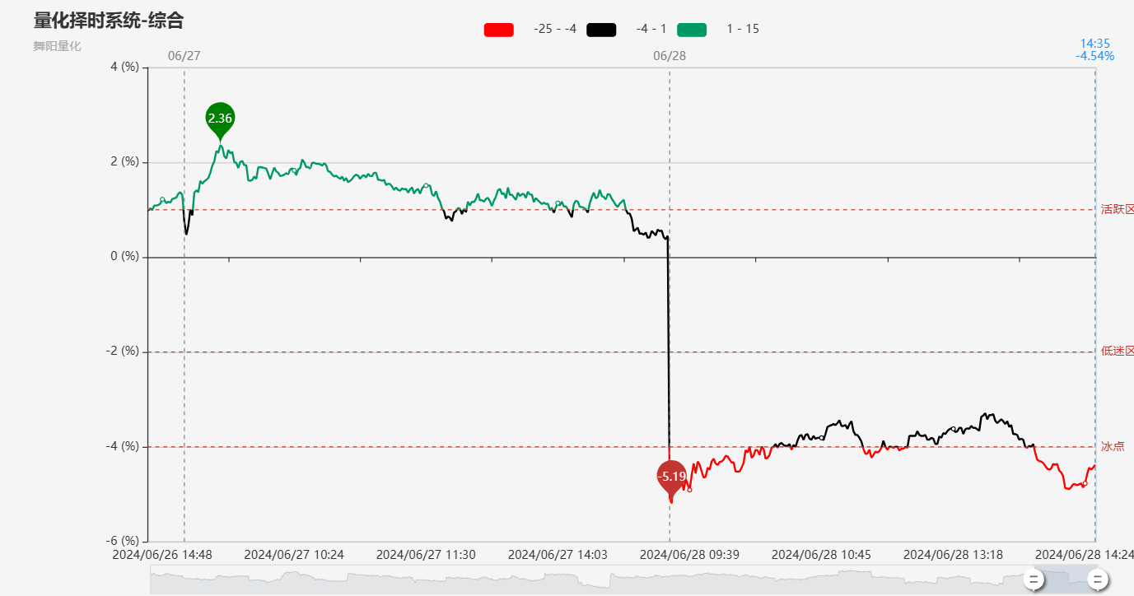Click the 活跃区 threshold label
This screenshot has width=1134, height=596.
[1118, 209]
